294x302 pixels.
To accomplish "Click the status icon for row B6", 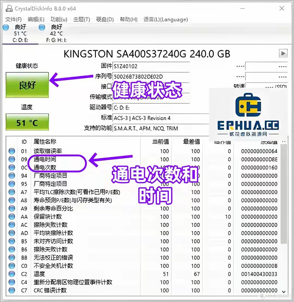I will 12,249.
